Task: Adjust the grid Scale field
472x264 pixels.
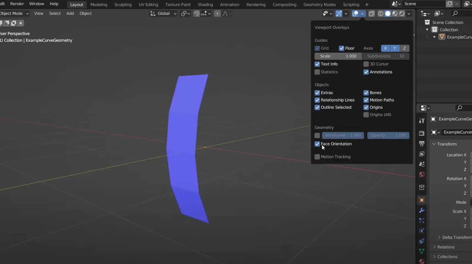Action: click(338, 56)
